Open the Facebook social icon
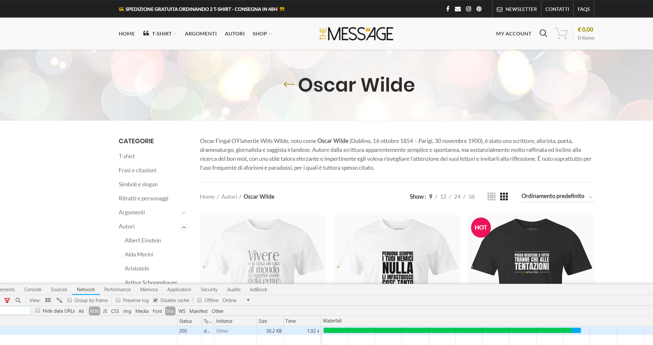Image resolution: width=653 pixels, height=345 pixels. pos(448,9)
